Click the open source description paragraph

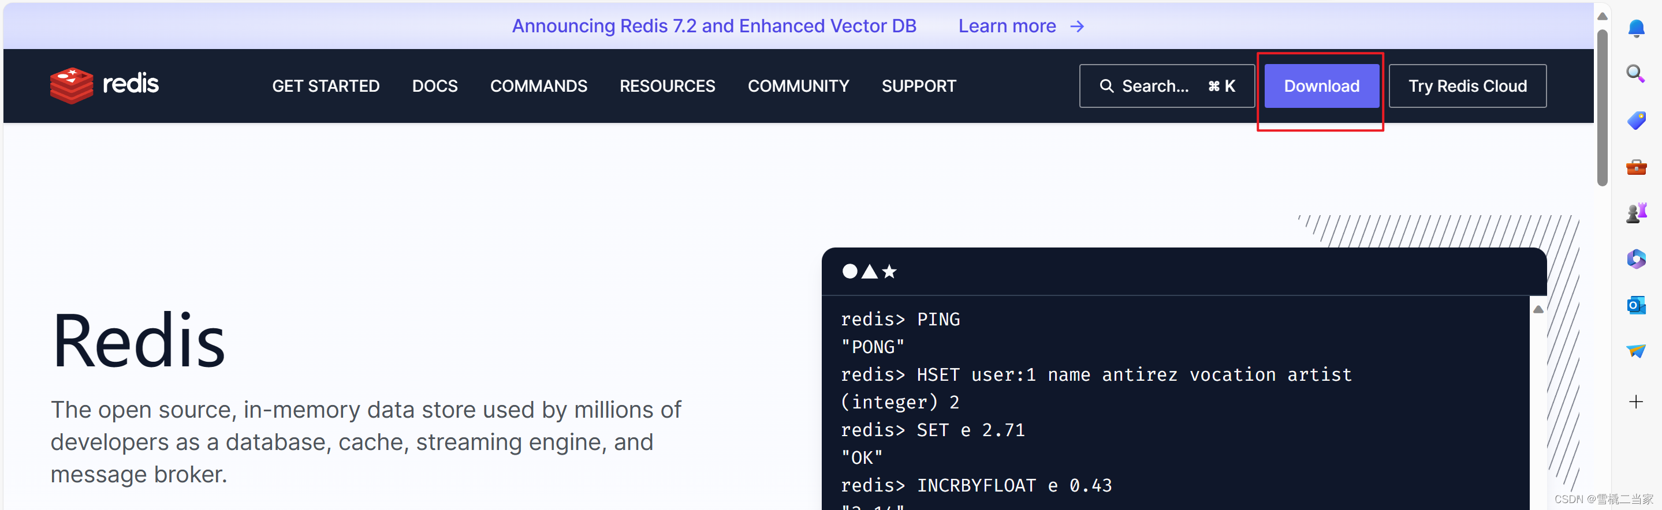click(366, 442)
